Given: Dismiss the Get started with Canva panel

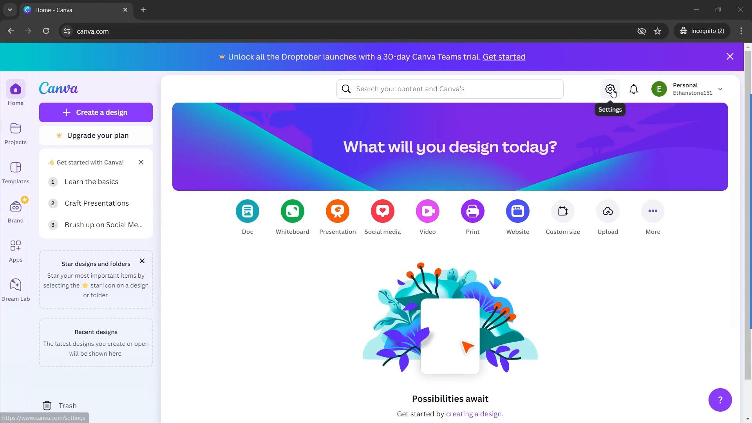Looking at the screenshot, I should click(141, 162).
